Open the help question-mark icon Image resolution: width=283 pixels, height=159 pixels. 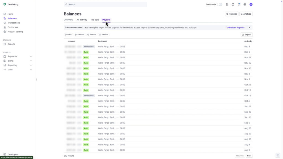coord(233,4)
